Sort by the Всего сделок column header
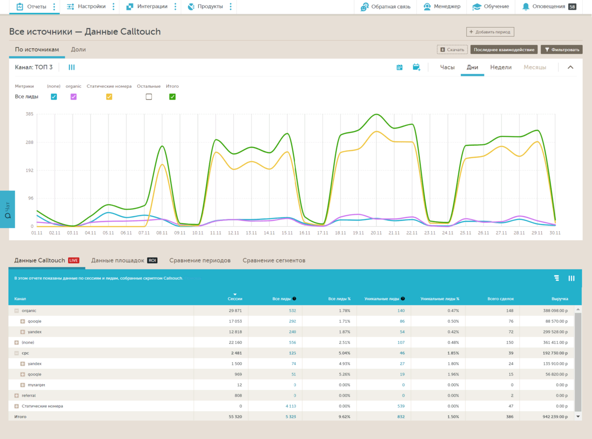 (x=500, y=299)
